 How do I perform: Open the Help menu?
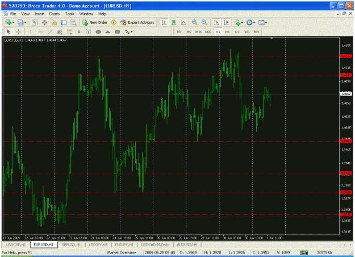pyautogui.click(x=102, y=14)
